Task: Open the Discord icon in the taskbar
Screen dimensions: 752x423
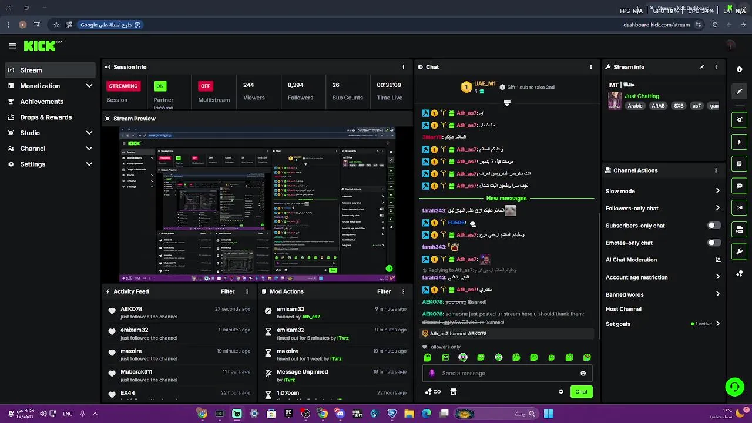Action: pos(340,414)
